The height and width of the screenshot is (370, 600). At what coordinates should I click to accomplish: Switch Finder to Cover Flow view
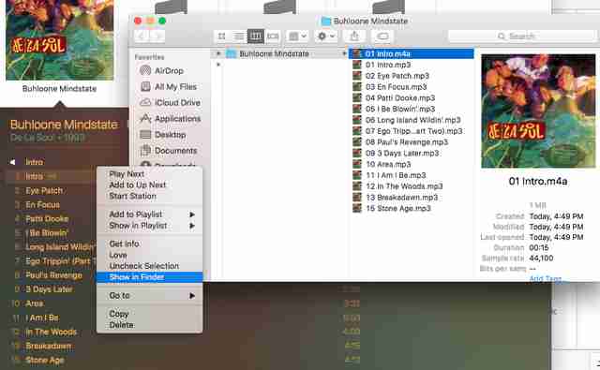273,37
